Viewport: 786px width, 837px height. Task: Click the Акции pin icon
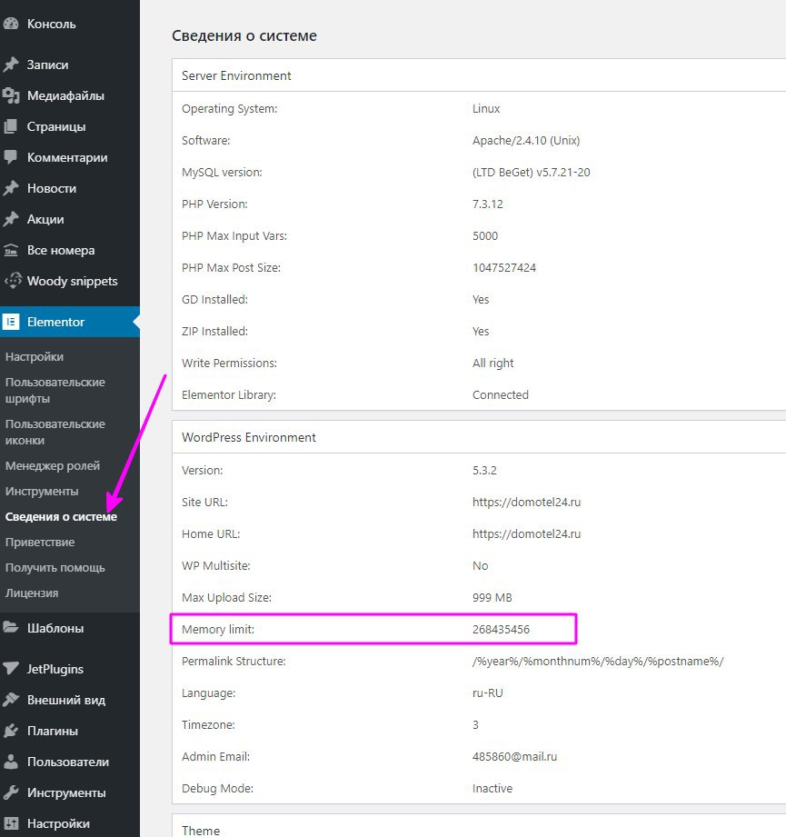pos(11,219)
